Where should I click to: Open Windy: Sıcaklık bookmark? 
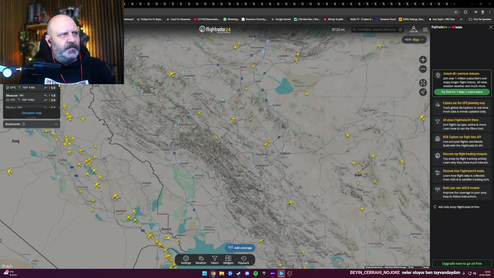tap(333, 19)
